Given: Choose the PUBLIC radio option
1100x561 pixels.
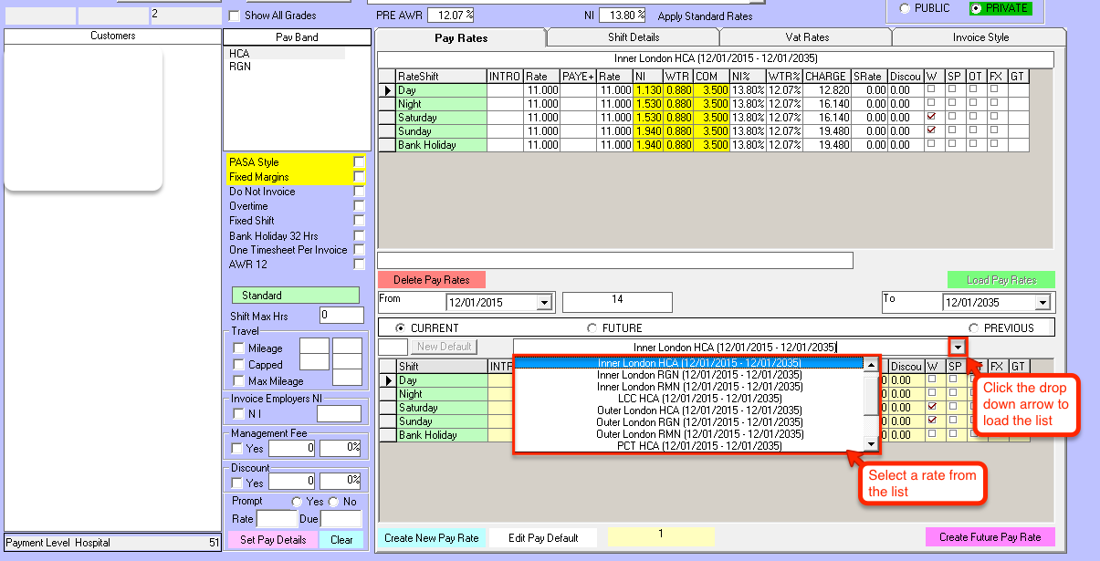Looking at the screenshot, I should pos(905,8).
